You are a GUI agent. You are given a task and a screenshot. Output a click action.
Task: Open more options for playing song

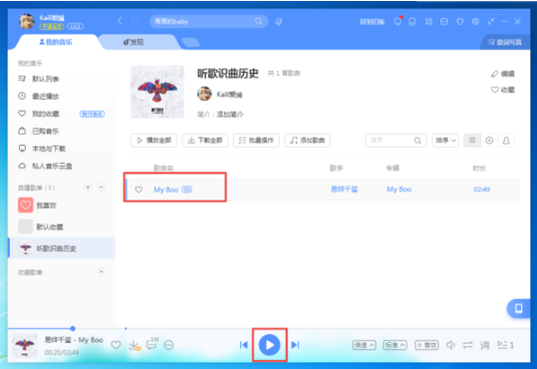168,345
